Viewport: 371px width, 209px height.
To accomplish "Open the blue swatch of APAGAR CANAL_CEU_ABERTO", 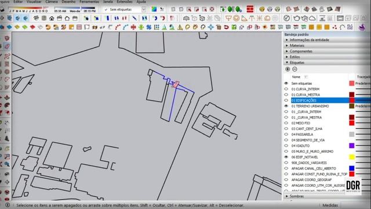I will (x=352, y=168).
